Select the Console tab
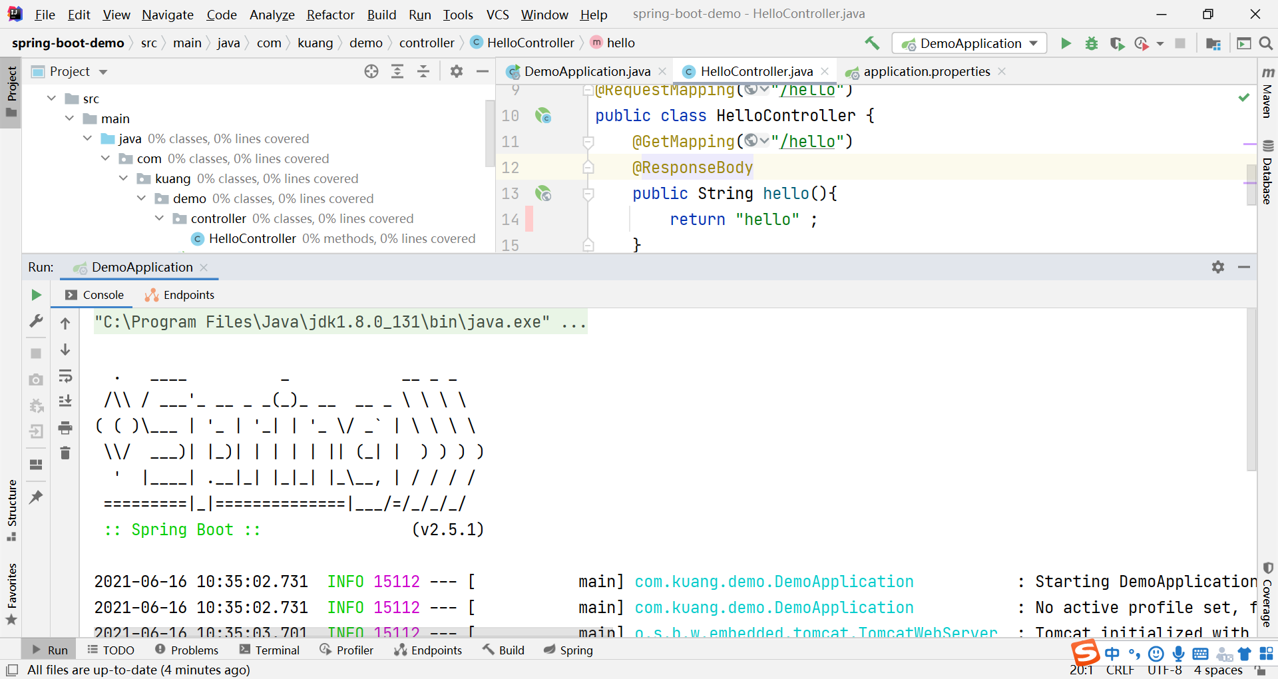The height and width of the screenshot is (679, 1278). click(x=95, y=295)
